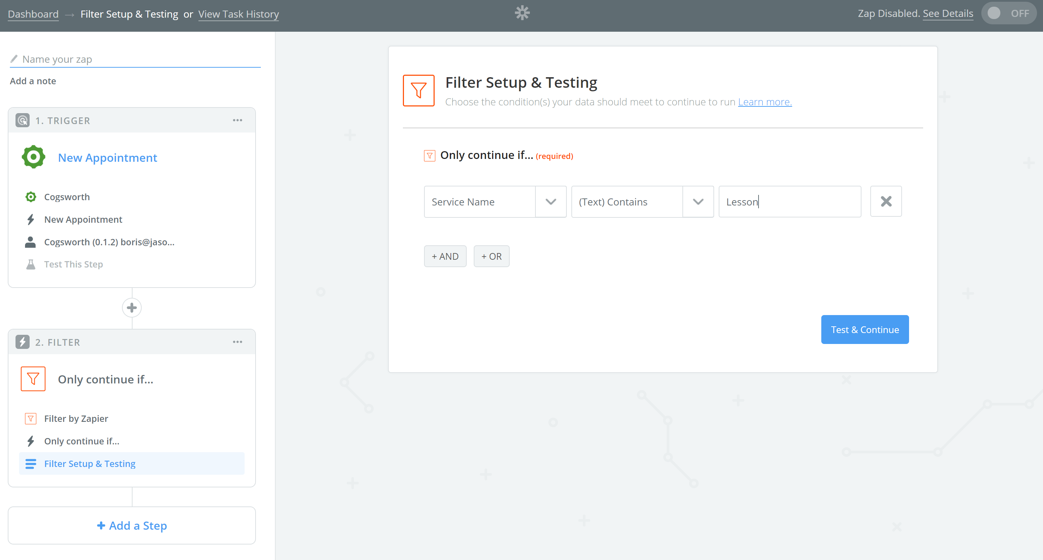
Task: Click the Zapier asterisk logo in header
Action: [x=522, y=13]
